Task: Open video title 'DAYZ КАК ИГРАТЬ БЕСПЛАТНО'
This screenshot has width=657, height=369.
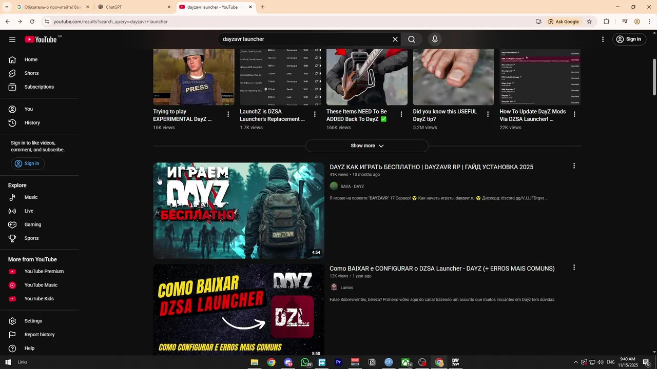Action: (x=431, y=167)
